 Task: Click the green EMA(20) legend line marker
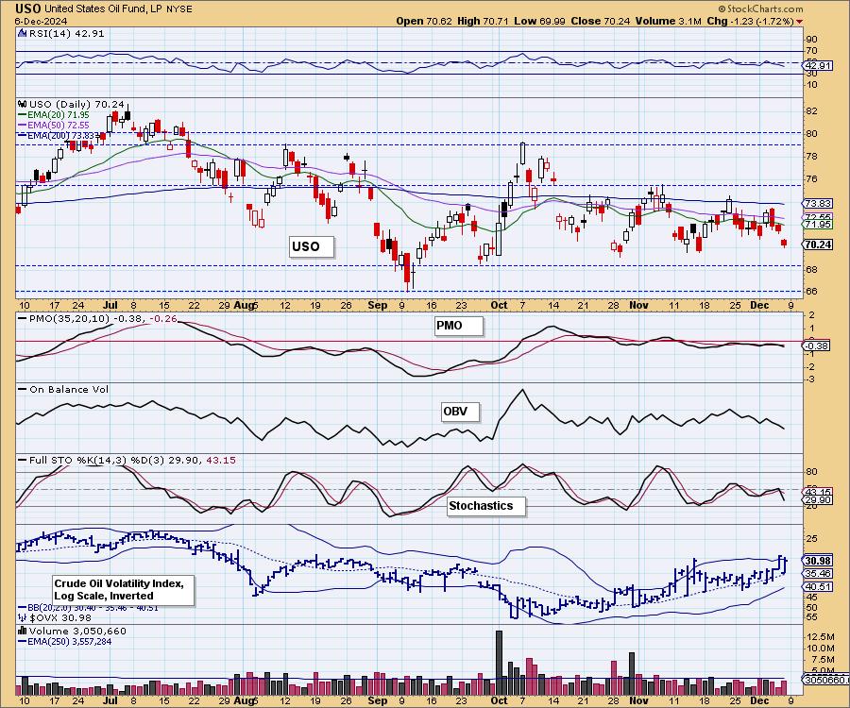[23, 115]
